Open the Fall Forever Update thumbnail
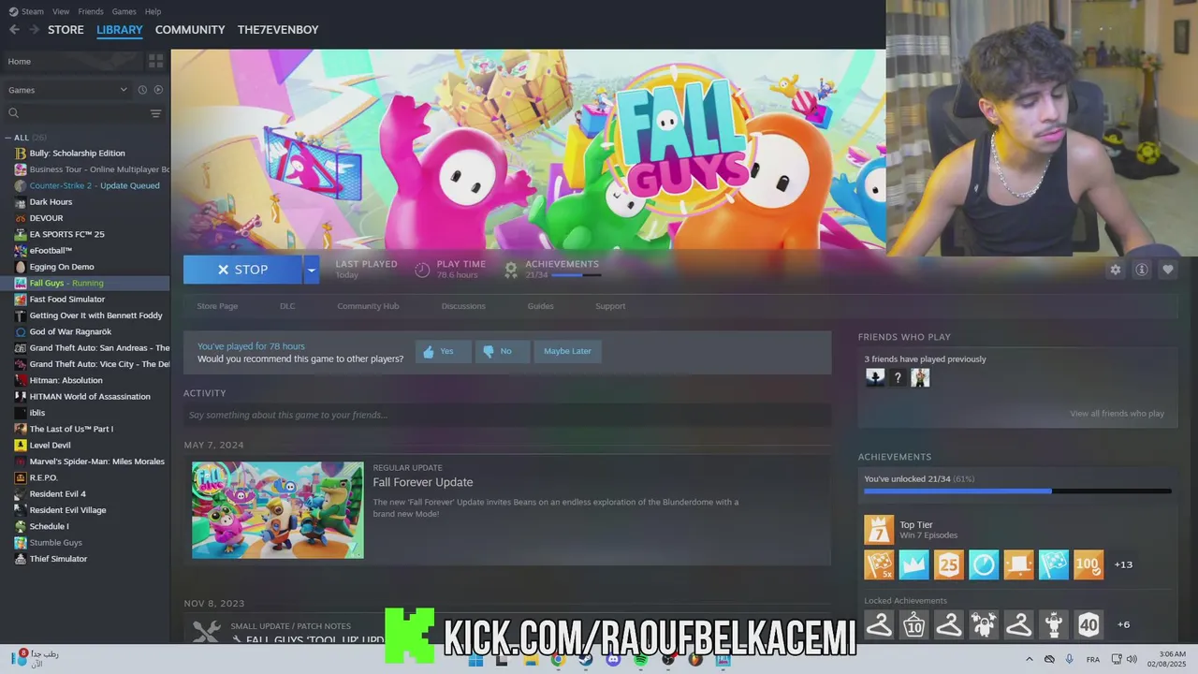This screenshot has height=674, width=1198. click(x=278, y=510)
